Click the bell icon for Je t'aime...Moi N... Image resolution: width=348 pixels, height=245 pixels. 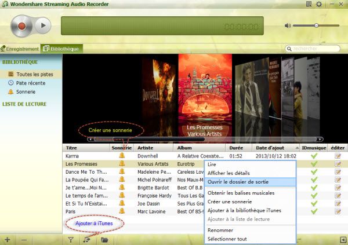(122, 188)
